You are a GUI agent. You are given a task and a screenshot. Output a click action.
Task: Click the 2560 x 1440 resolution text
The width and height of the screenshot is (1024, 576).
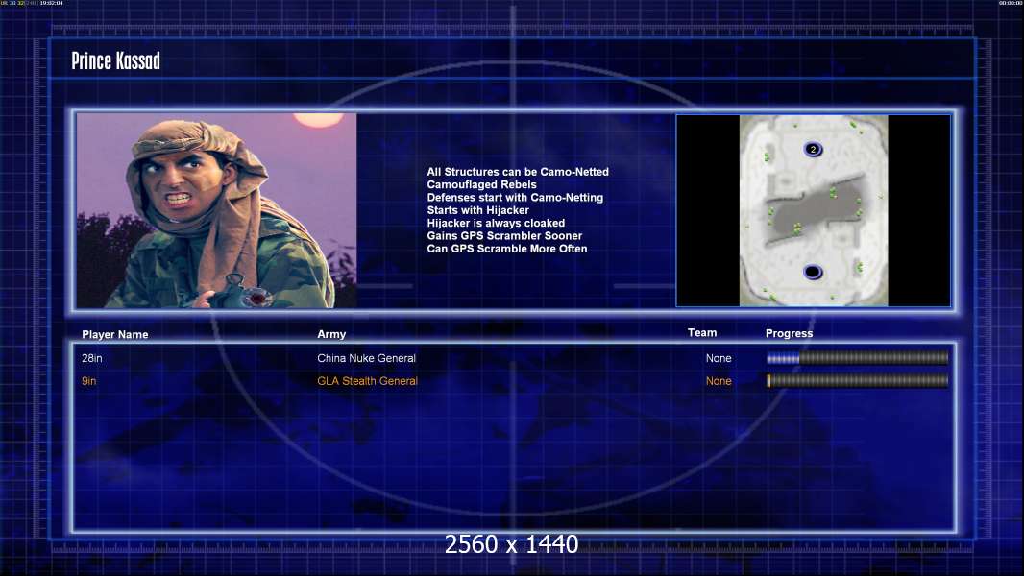(511, 544)
